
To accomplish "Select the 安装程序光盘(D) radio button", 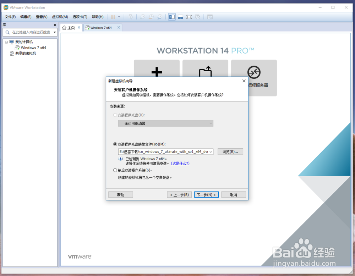I will (115, 115).
